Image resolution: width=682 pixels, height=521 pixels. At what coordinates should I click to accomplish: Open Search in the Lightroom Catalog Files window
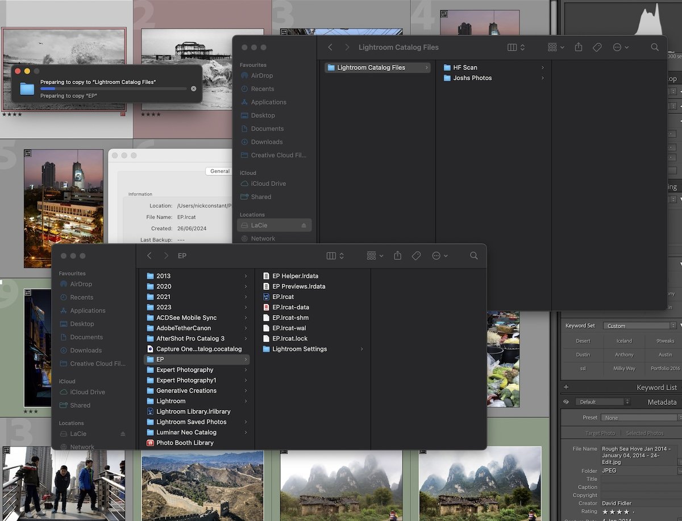pyautogui.click(x=654, y=47)
